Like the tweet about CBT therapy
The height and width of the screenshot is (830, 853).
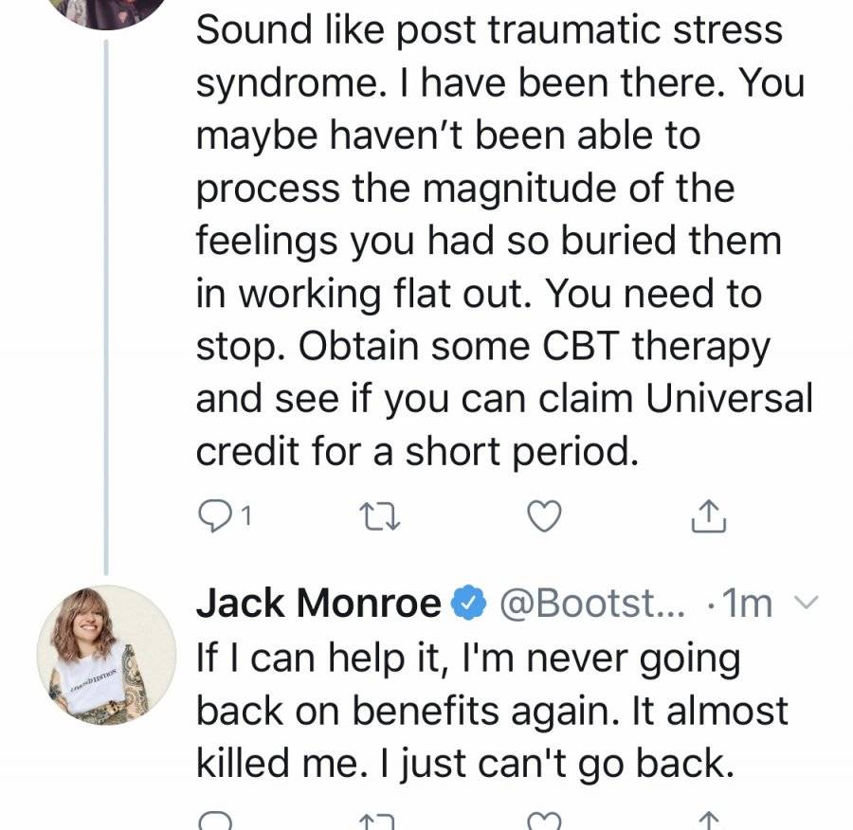[x=545, y=515]
